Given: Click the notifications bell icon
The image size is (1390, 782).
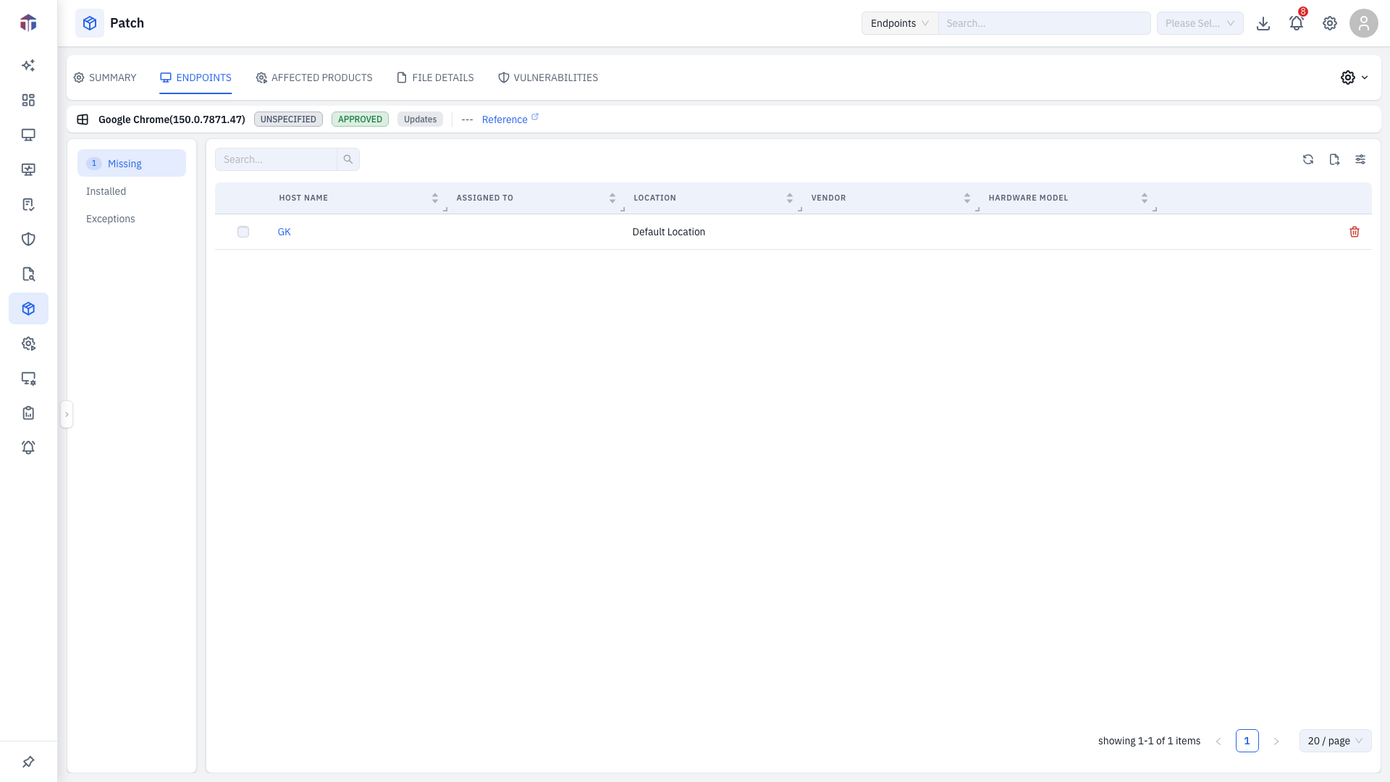Looking at the screenshot, I should tap(1297, 23).
